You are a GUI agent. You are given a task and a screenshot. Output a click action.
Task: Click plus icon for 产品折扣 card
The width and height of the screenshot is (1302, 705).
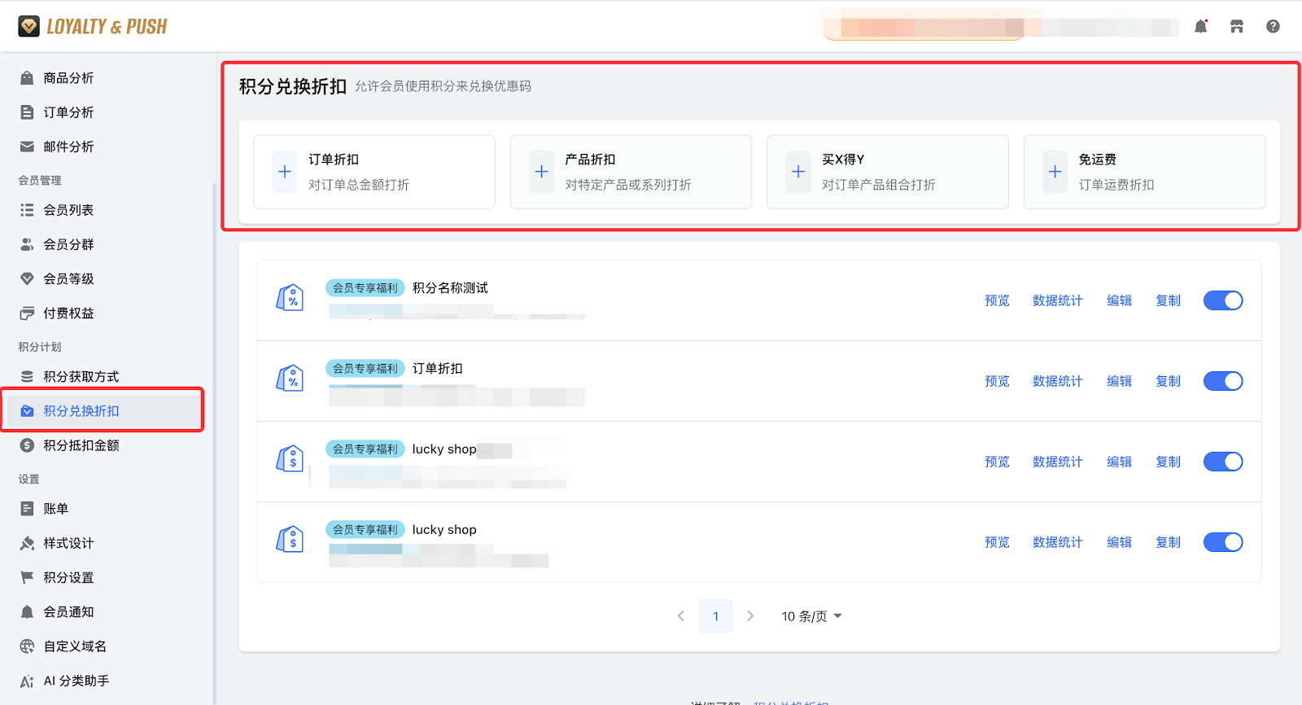click(541, 172)
